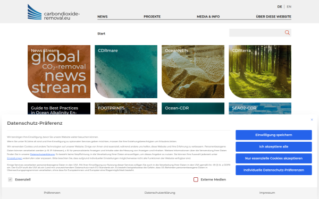
Task: Click the red search magnifier icon
Action: tap(287, 32)
